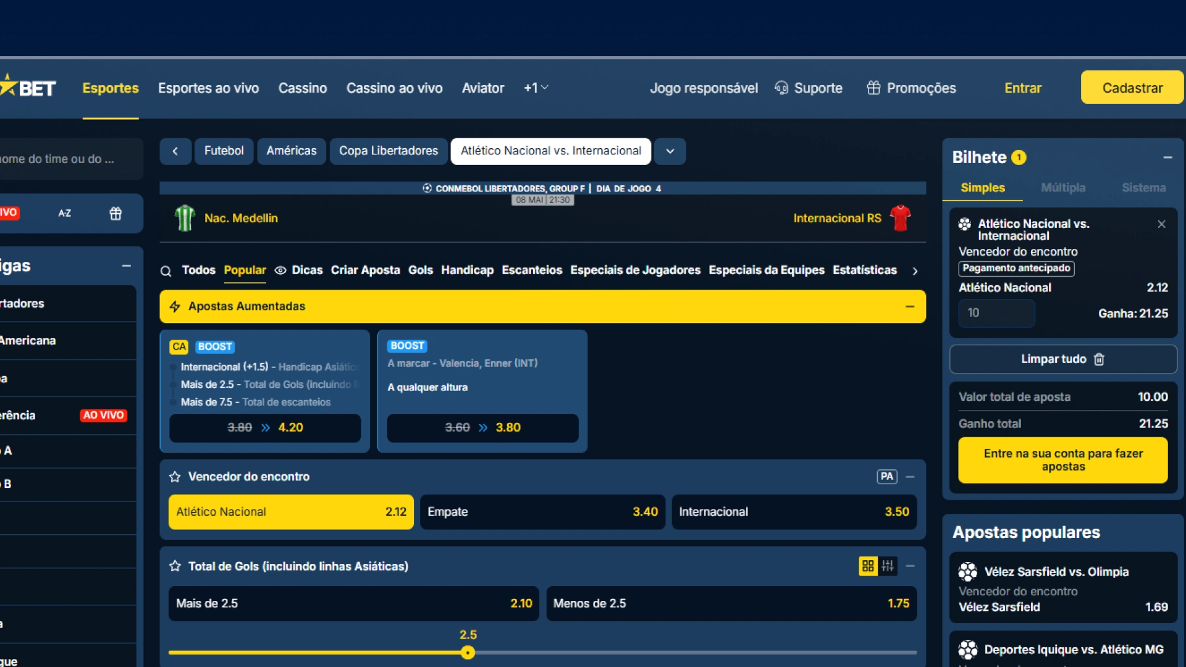Remove Atlético Nacional bet from Bilhete
Image resolution: width=1186 pixels, height=667 pixels.
point(1161,224)
